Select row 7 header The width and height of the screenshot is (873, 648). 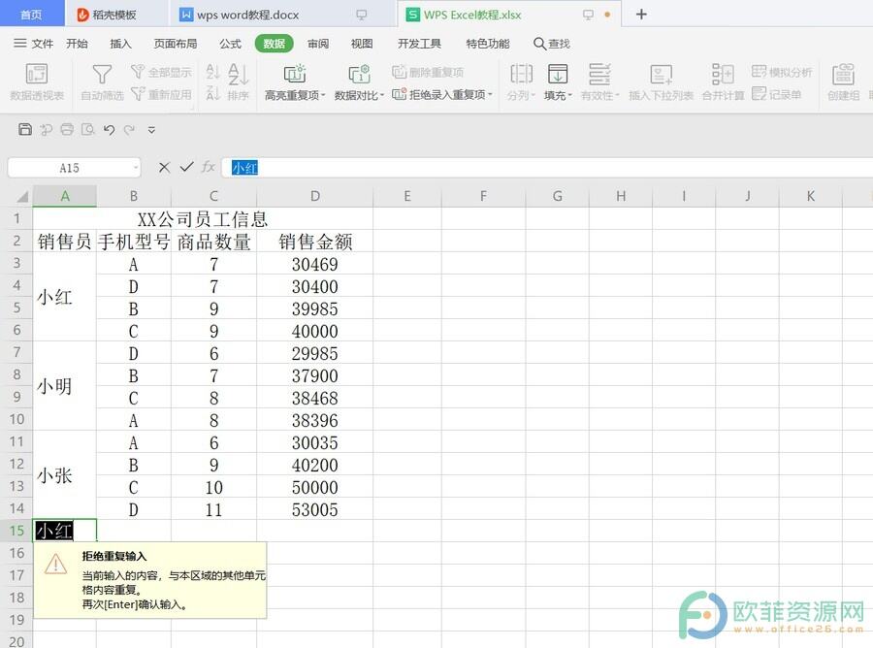[x=16, y=352]
